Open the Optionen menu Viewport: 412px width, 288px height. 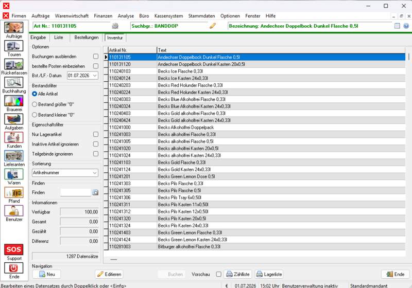(x=230, y=16)
